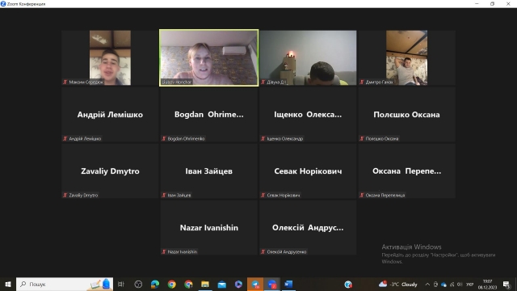Click the Пошук search box
Screen dimensions: 517x291
tap(65, 284)
